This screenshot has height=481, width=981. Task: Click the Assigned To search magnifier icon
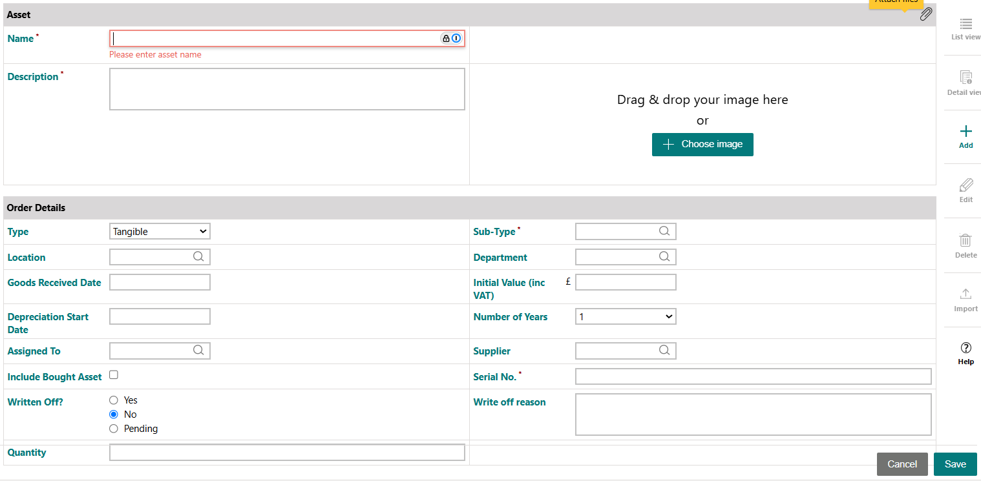tap(198, 350)
